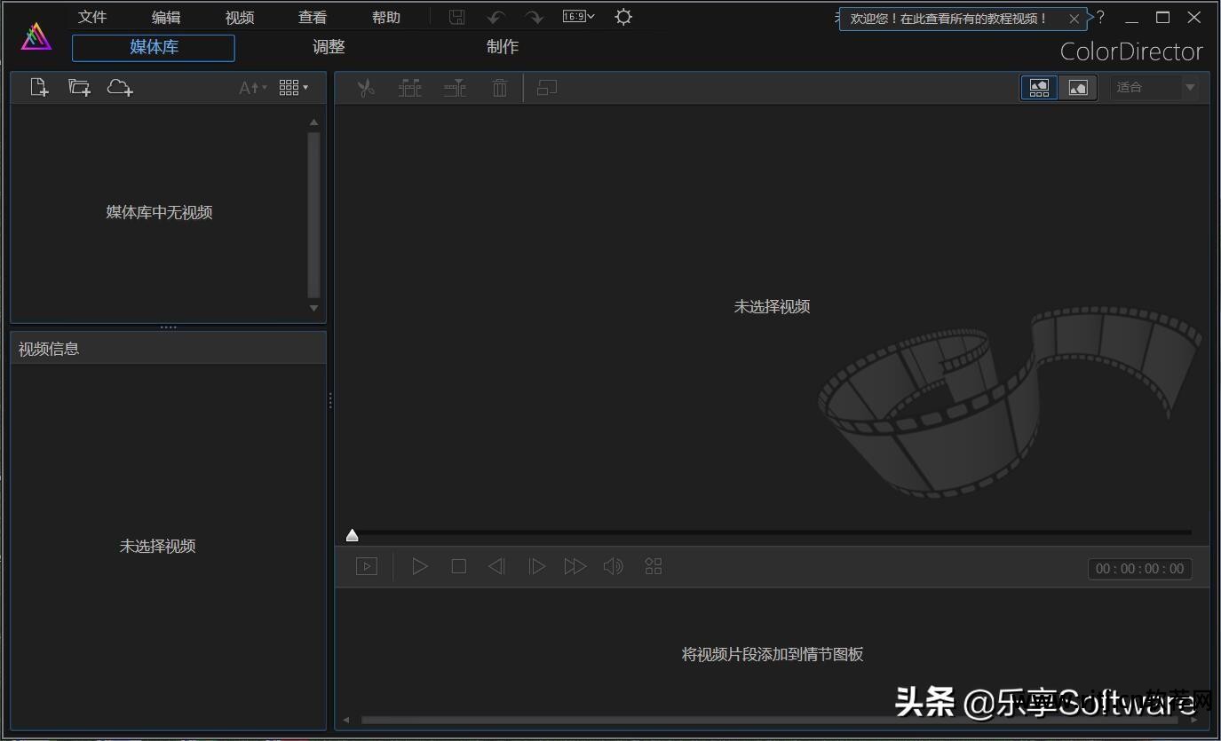Click the 将视频片段添加到情节图板 storyboard text
The height and width of the screenshot is (741, 1221).
point(773,655)
